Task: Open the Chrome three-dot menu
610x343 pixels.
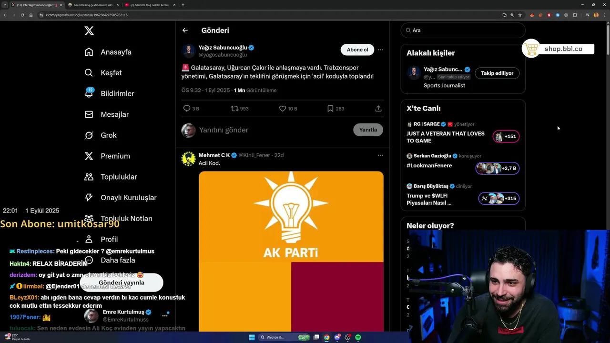Action: coord(604,15)
